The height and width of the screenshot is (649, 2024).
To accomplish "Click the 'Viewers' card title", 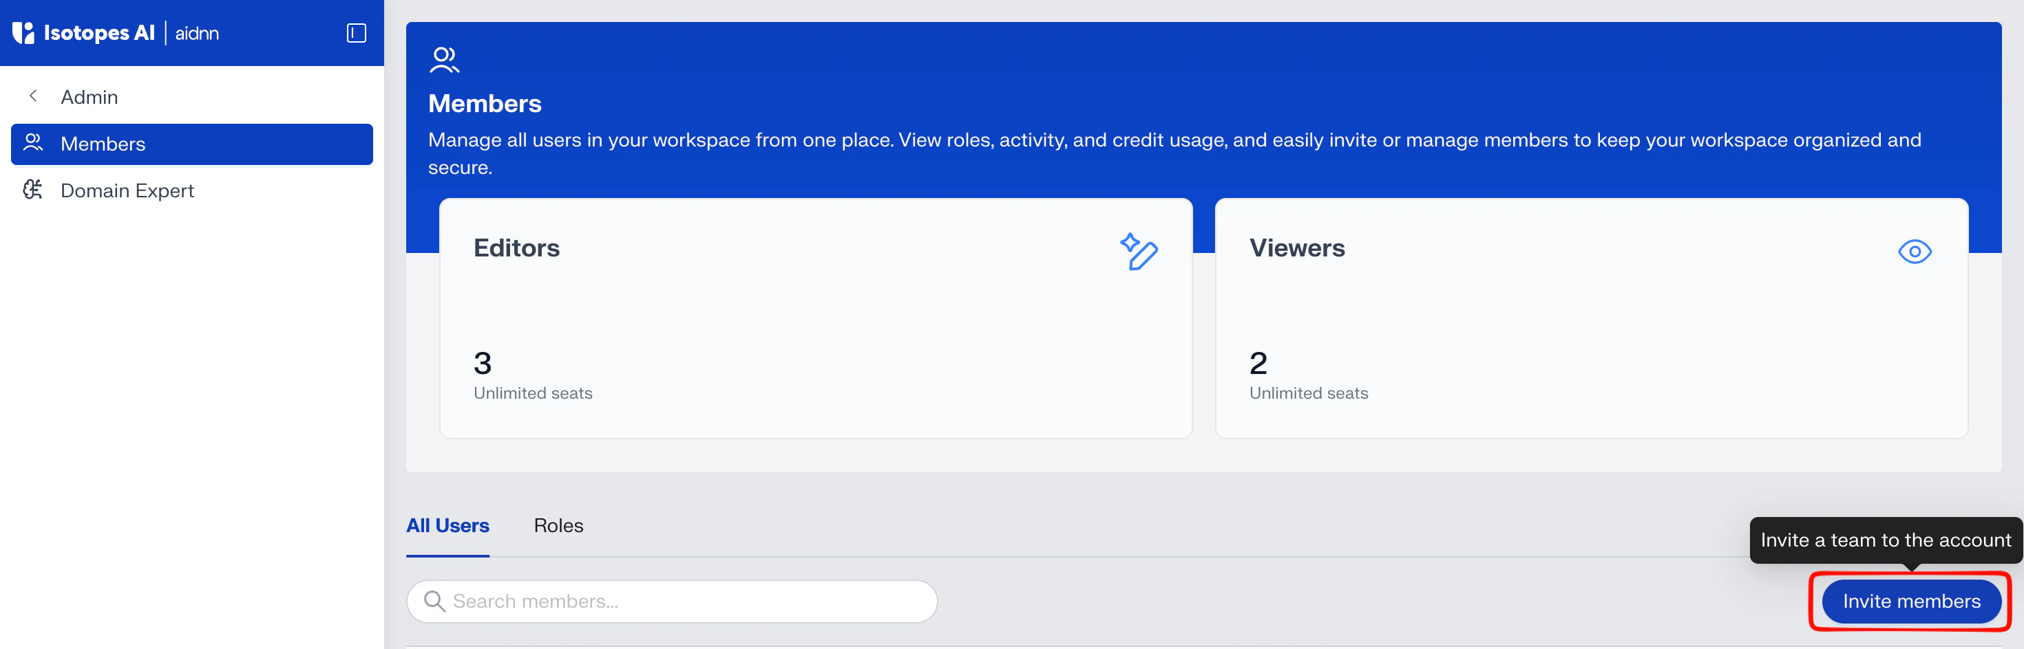I will tap(1296, 248).
